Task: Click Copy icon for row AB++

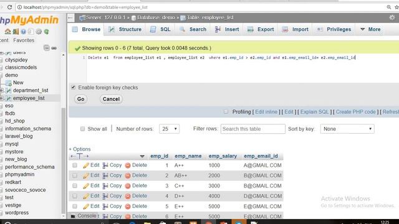Action: point(105,175)
